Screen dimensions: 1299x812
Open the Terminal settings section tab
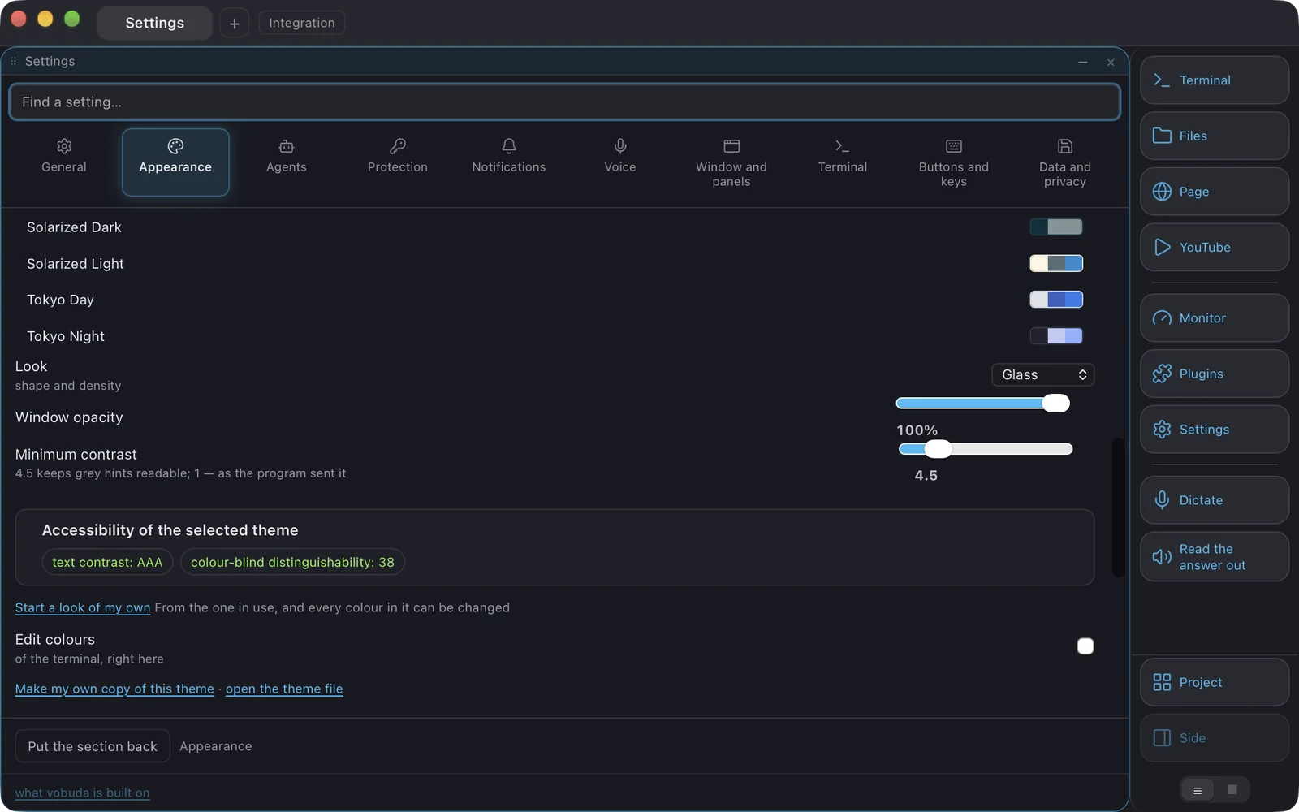843,162
